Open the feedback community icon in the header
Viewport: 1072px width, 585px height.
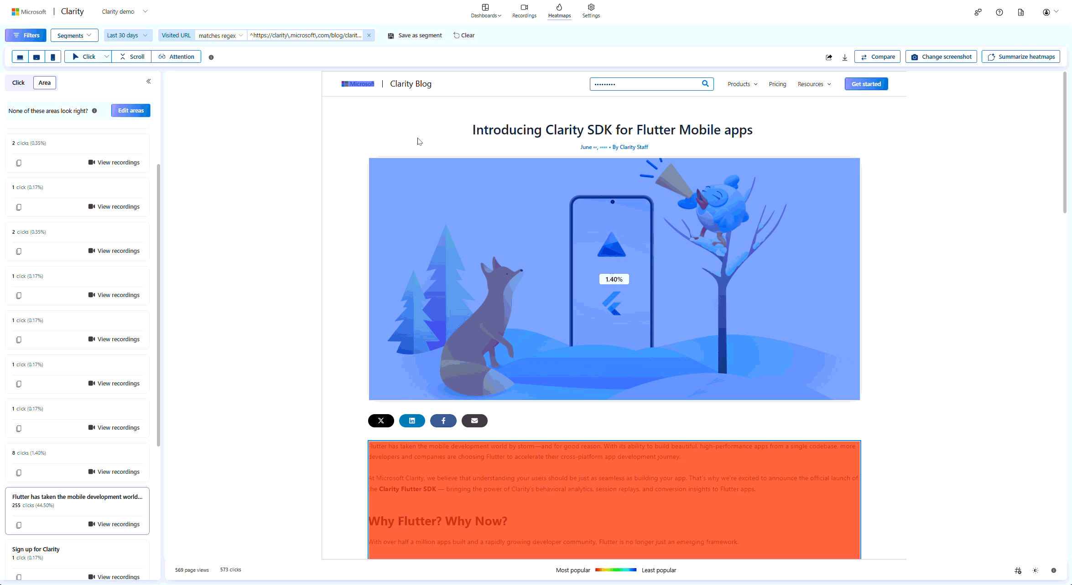click(978, 12)
